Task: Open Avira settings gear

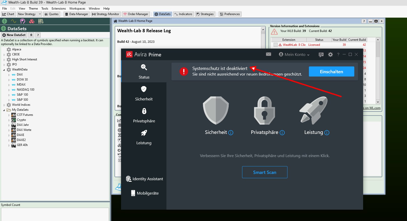Action: (x=330, y=54)
